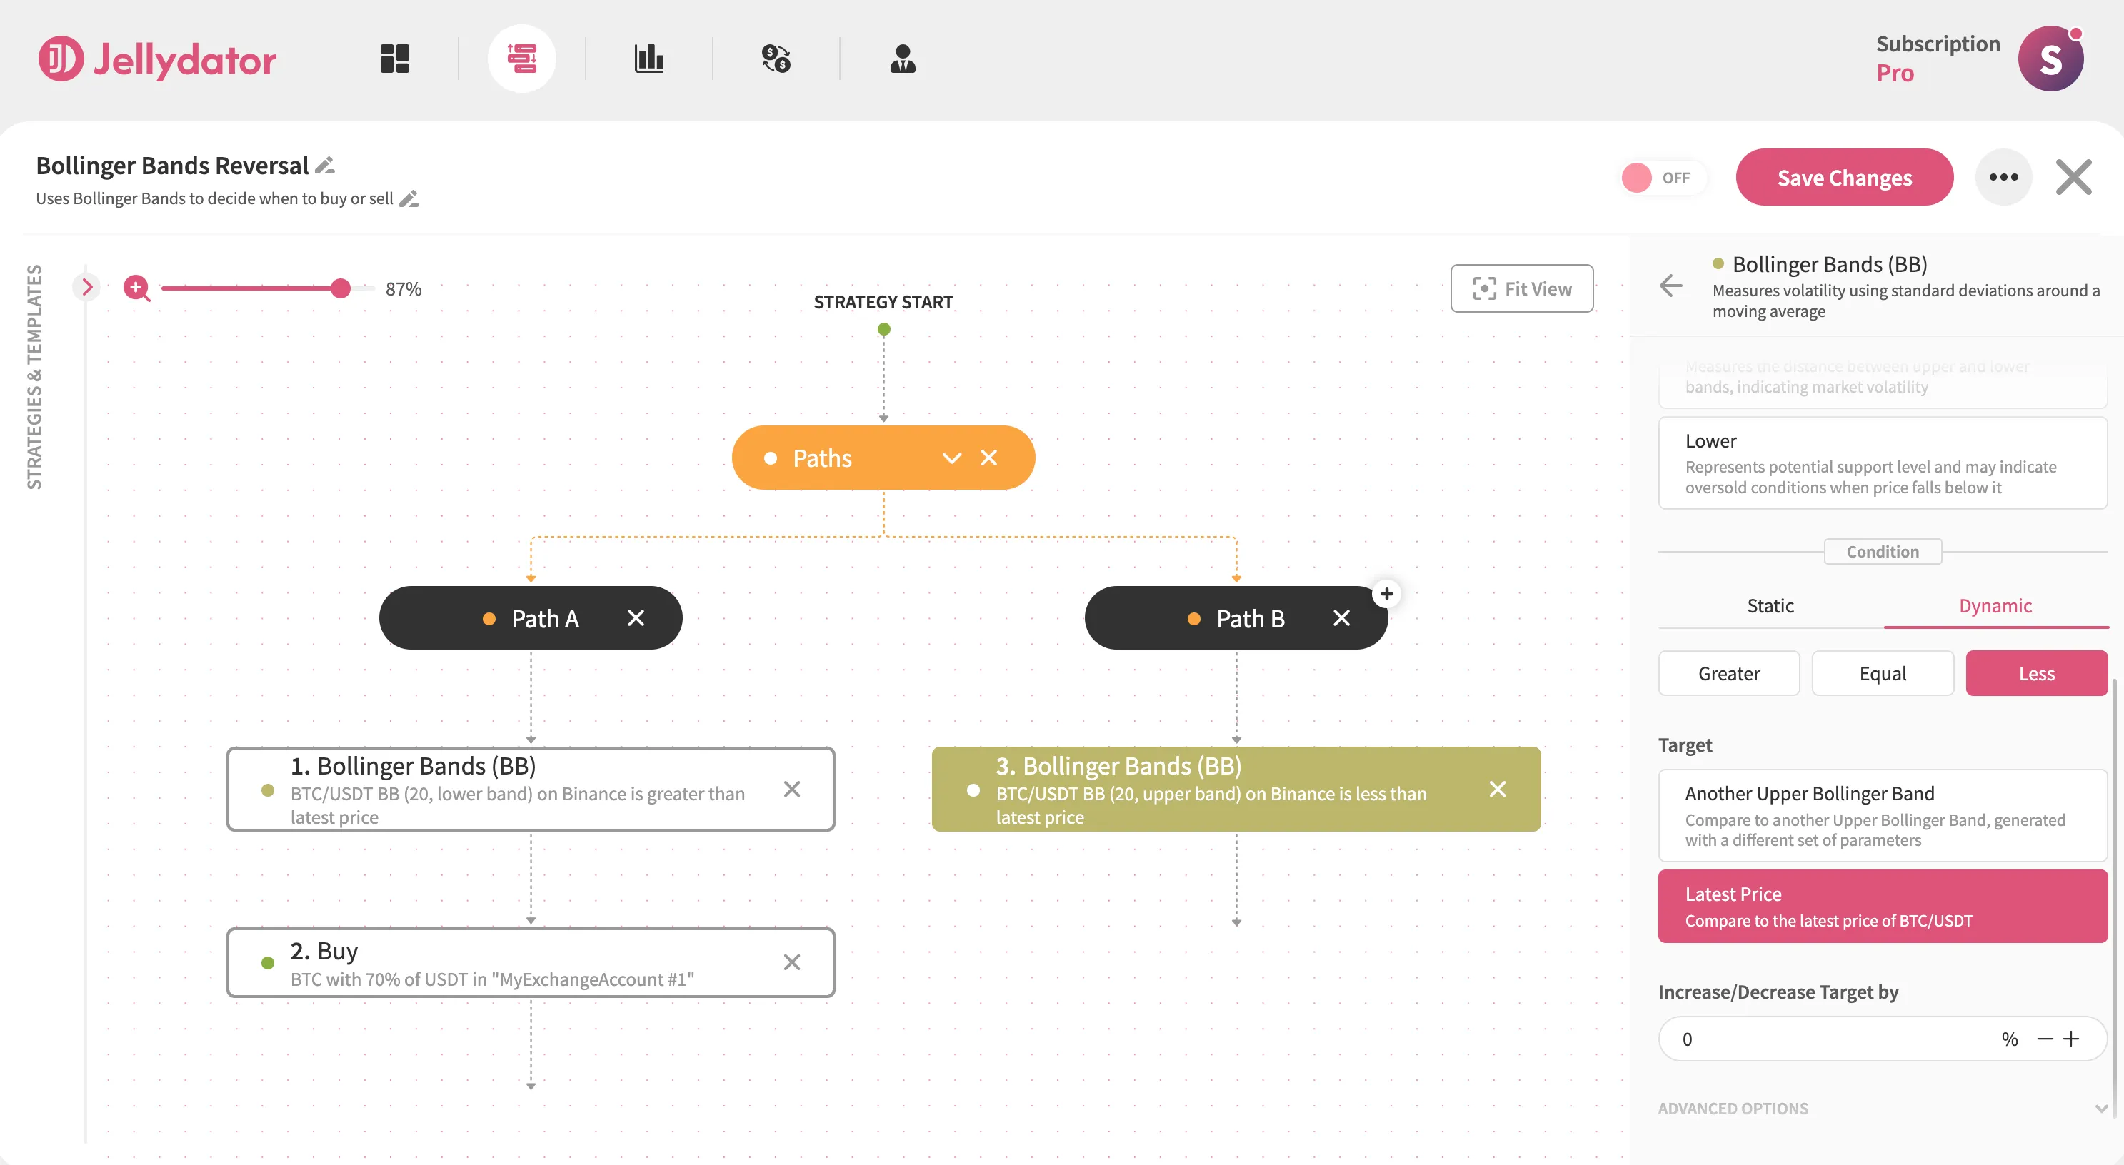Go back with the panel arrow icon
Viewport: 2124px width, 1165px height.
[x=1670, y=286]
